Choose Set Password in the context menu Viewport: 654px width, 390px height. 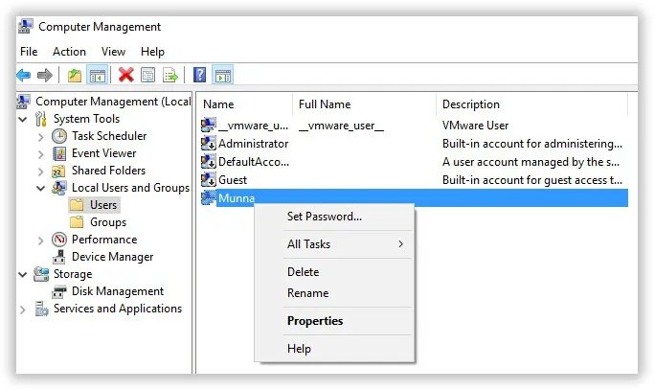point(324,217)
